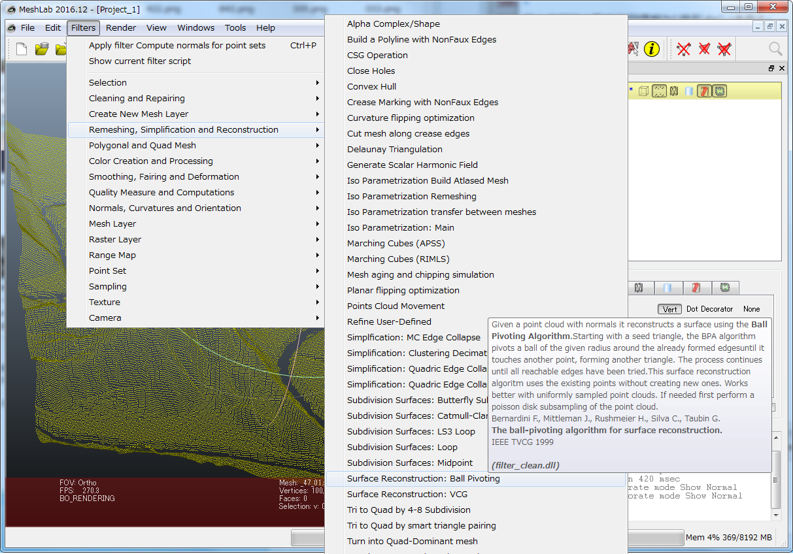Choose Tri to Quad by 4-8 Subdivision
This screenshot has height=554, width=793.
point(476,510)
